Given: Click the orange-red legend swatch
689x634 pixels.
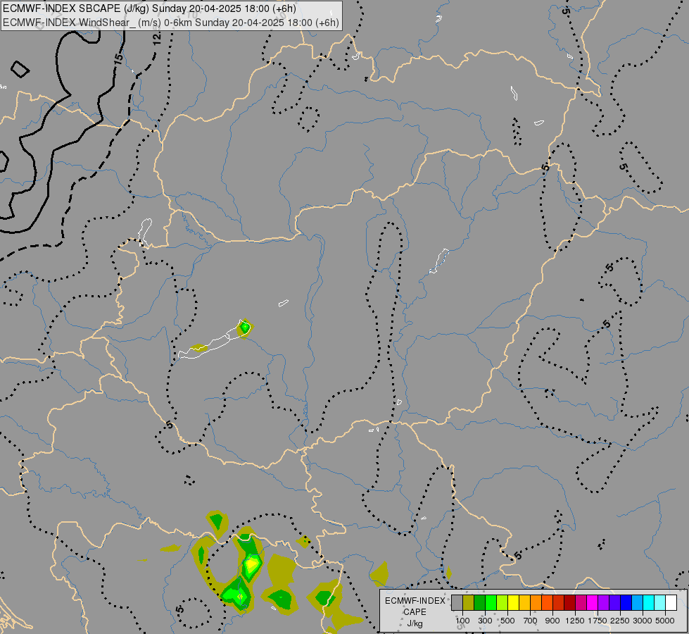Looking at the screenshot, I should coord(547,602).
